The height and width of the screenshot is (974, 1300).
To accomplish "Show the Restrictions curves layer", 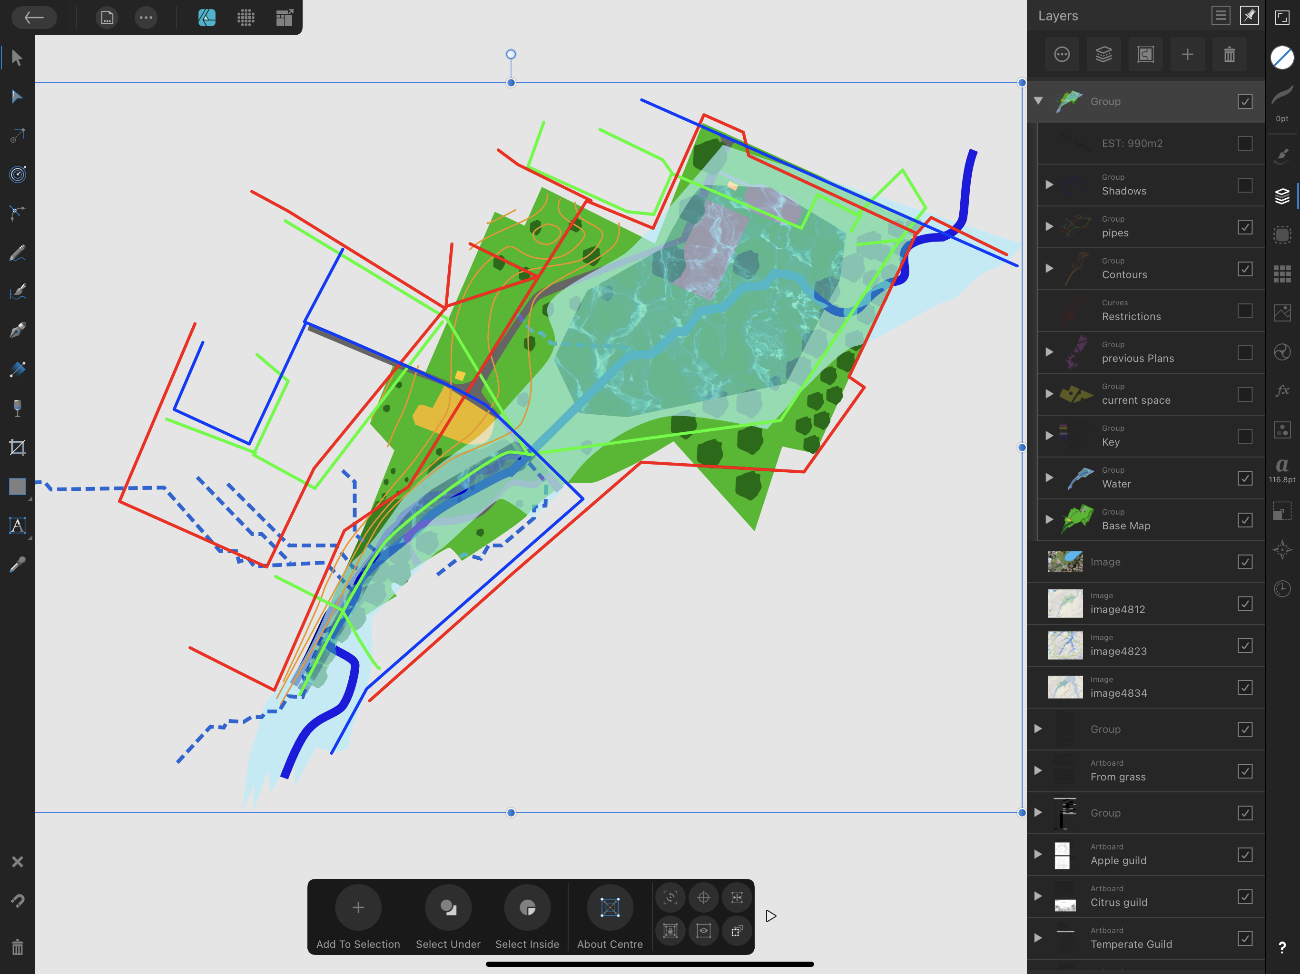I will pyautogui.click(x=1245, y=311).
